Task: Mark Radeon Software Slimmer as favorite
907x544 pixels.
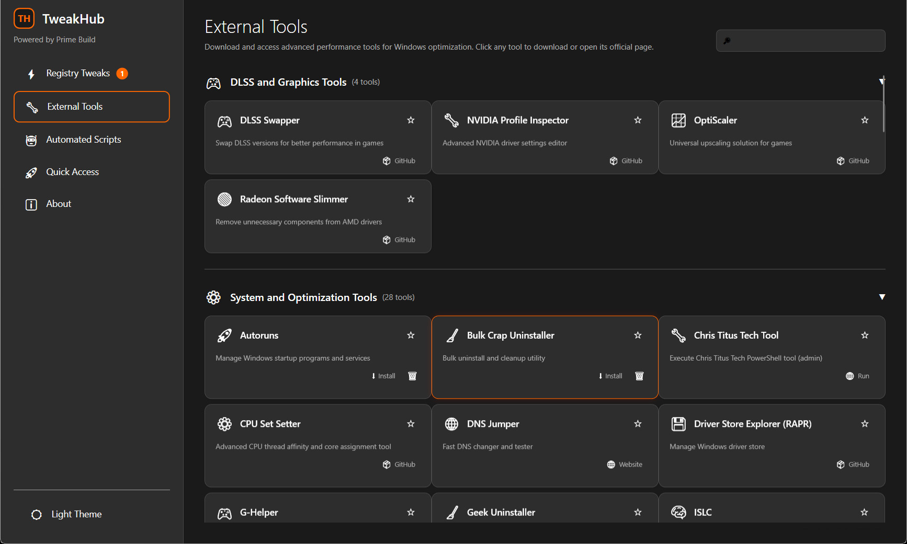Action: point(411,199)
